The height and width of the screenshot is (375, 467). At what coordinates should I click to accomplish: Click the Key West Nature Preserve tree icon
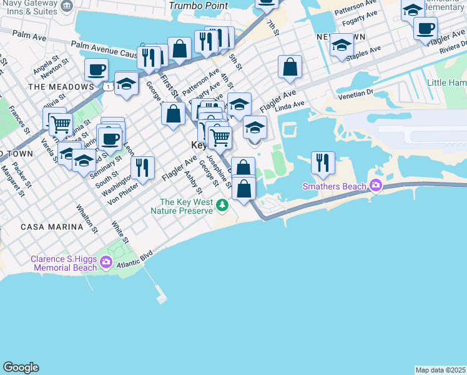click(x=222, y=206)
